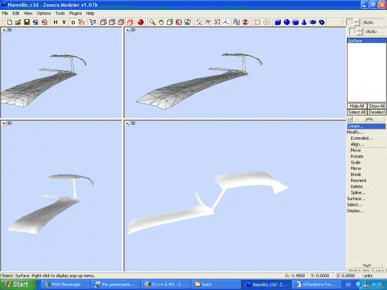
Task: Expand the Surface... command group
Action: click(356, 198)
